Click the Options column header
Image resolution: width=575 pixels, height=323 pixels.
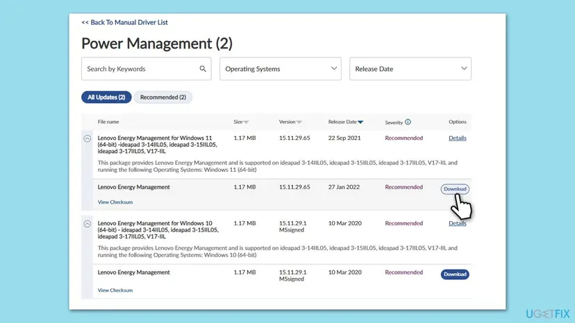[457, 122]
